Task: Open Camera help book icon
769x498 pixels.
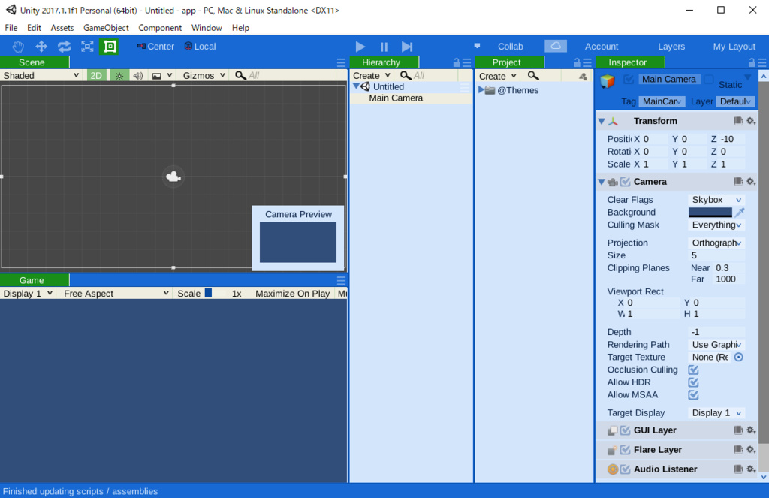Action: coord(738,182)
